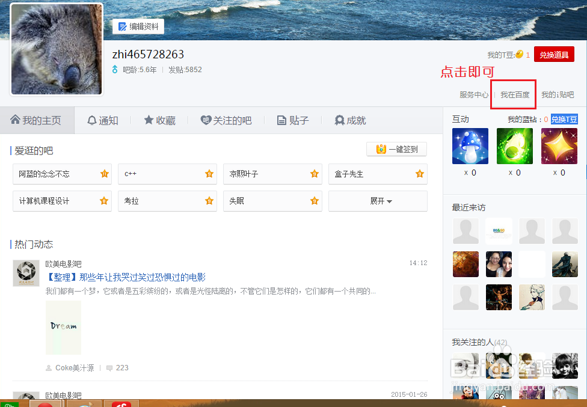Viewport: 587px width, 407px height.
Task: Click level badge on 考拉
Action: click(x=209, y=201)
